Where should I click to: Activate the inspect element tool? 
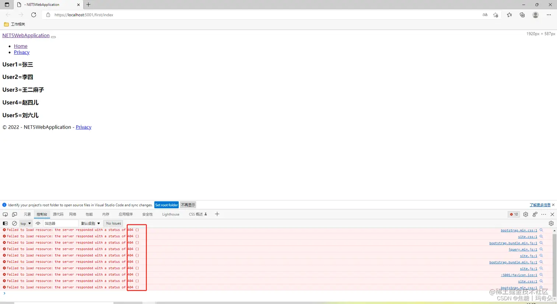coord(5,214)
